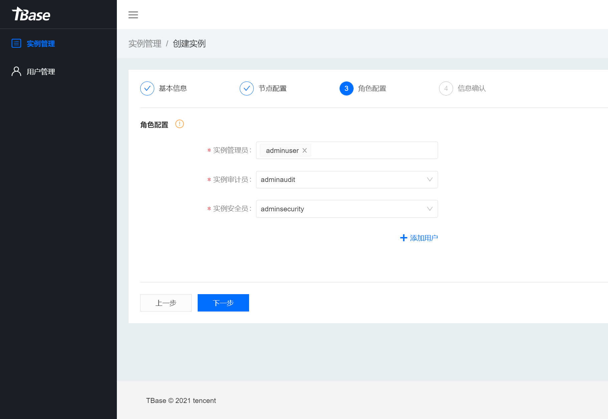Click the TBase logo

point(31,14)
